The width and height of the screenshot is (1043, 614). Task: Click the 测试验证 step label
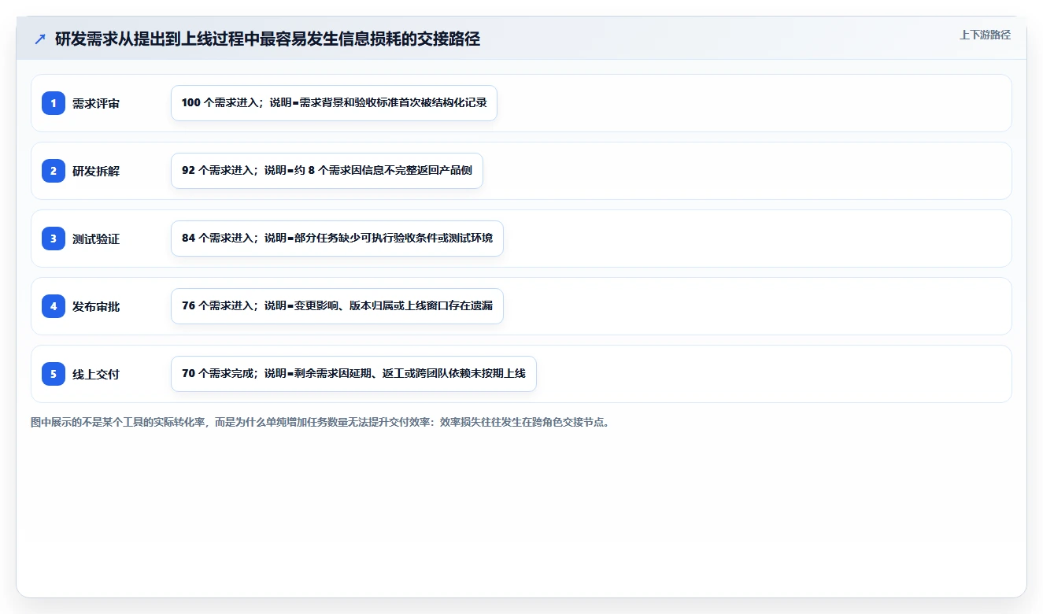click(96, 239)
